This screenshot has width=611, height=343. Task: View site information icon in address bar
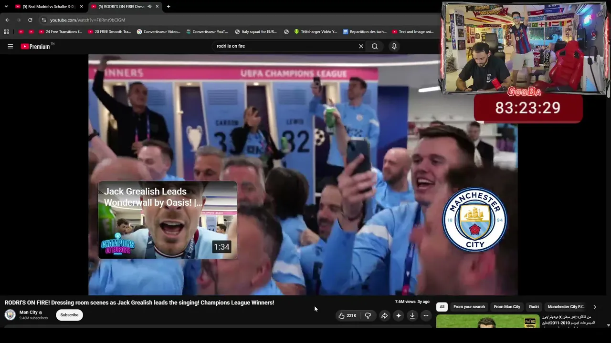point(44,20)
